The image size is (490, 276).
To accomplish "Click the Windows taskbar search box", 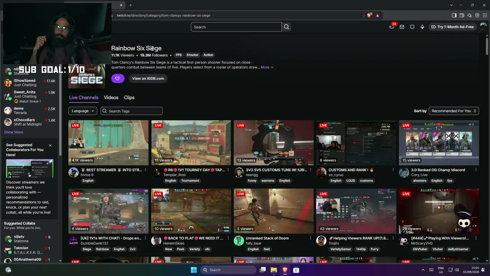I will click(228, 270).
